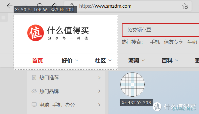Open the 好价 menu
Screen dimensions: 199x114
coord(67,61)
